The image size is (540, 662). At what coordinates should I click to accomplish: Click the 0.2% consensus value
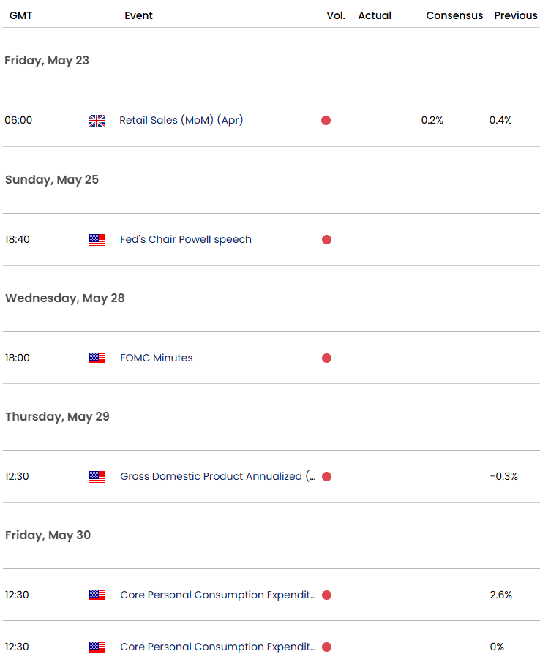(x=432, y=120)
